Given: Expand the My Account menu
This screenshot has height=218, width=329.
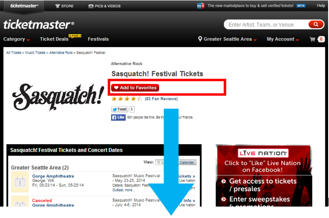Looking at the screenshot, I should (x=283, y=39).
